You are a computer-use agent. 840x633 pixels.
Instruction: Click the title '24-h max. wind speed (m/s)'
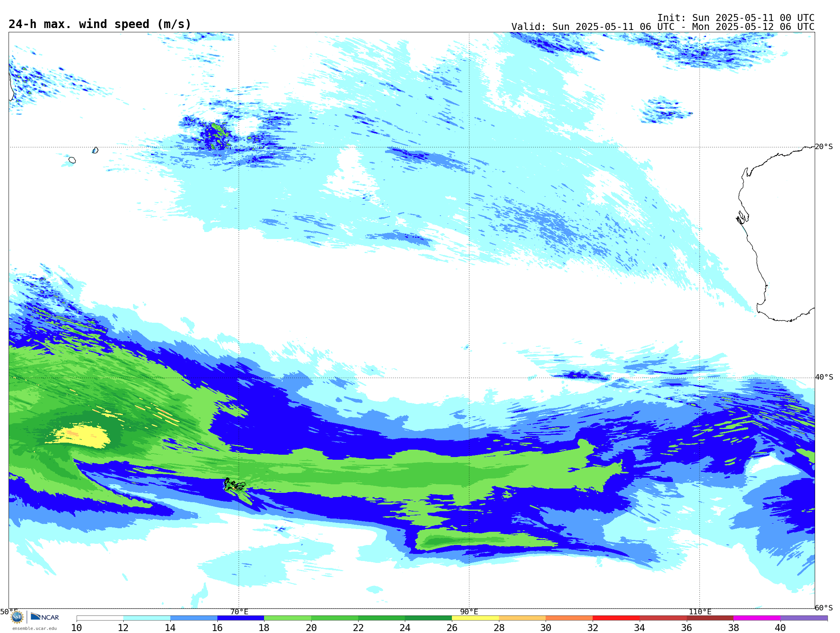[x=100, y=24]
